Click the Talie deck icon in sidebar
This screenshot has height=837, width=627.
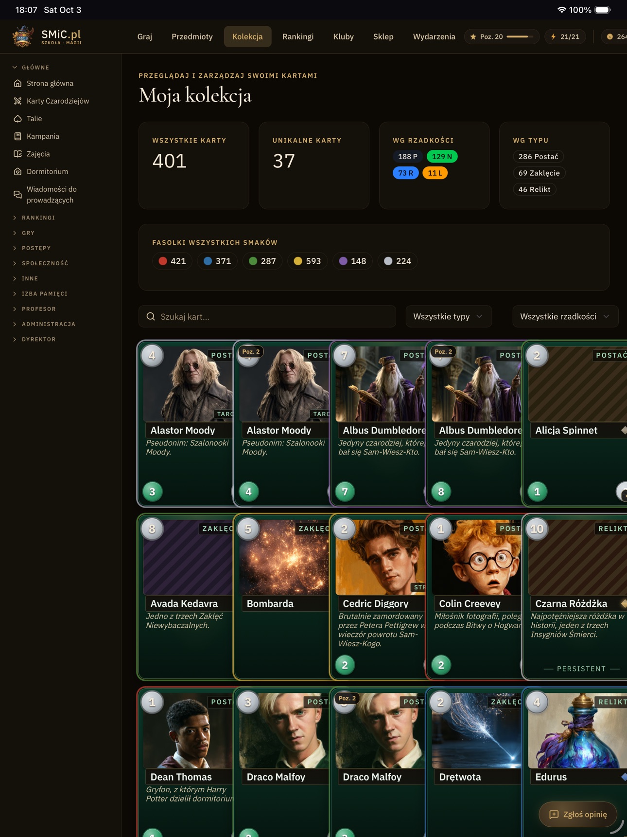point(17,118)
